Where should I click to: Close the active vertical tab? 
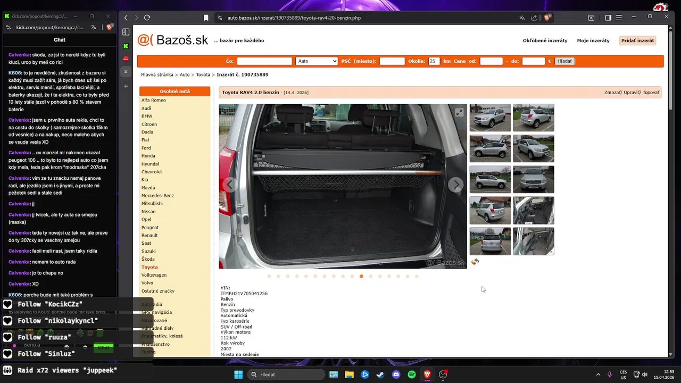coord(126,71)
